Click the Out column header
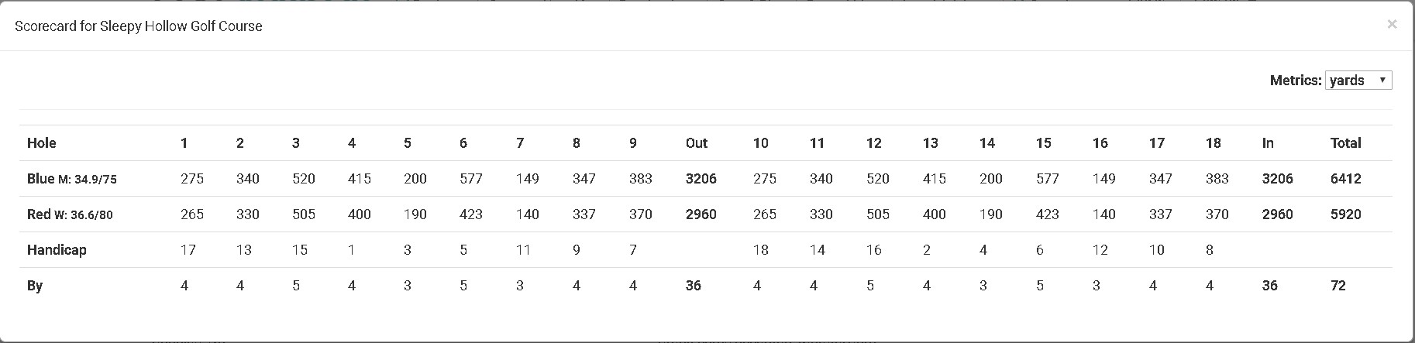1415x343 pixels. tap(697, 143)
